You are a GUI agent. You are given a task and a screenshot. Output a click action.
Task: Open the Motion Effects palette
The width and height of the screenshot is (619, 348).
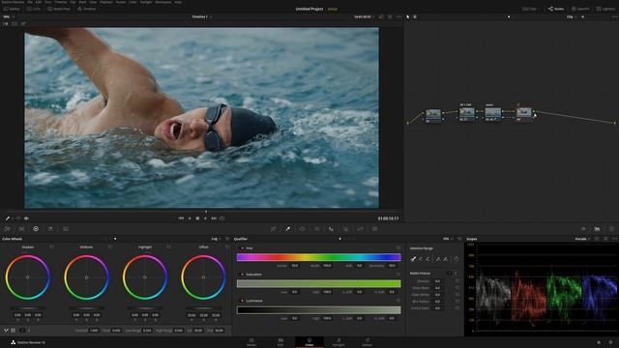coord(66,229)
